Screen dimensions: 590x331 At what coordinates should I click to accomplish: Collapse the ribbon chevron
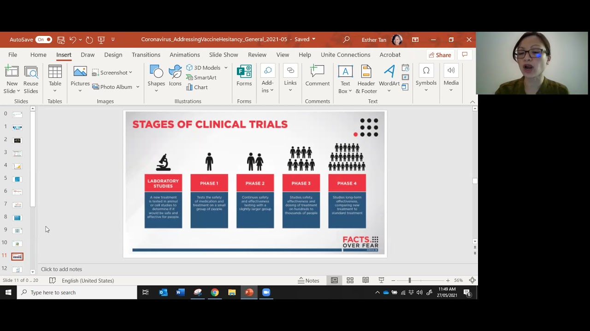[x=472, y=102]
